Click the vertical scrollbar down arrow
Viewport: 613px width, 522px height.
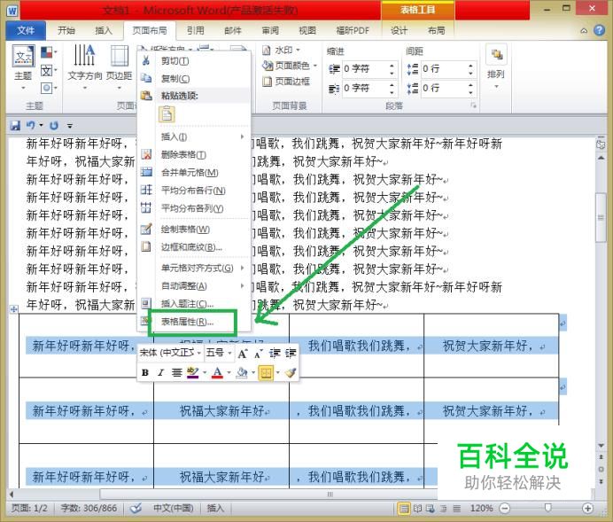(601, 446)
